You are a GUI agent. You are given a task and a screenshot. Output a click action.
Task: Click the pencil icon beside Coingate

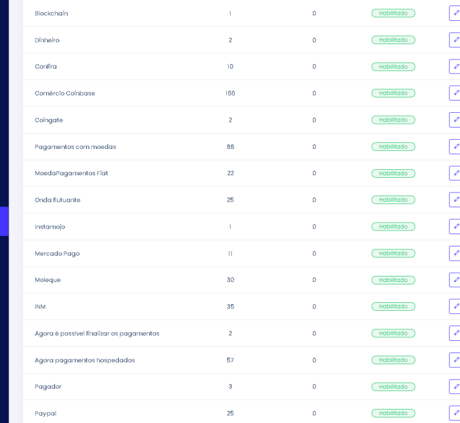coord(455,120)
